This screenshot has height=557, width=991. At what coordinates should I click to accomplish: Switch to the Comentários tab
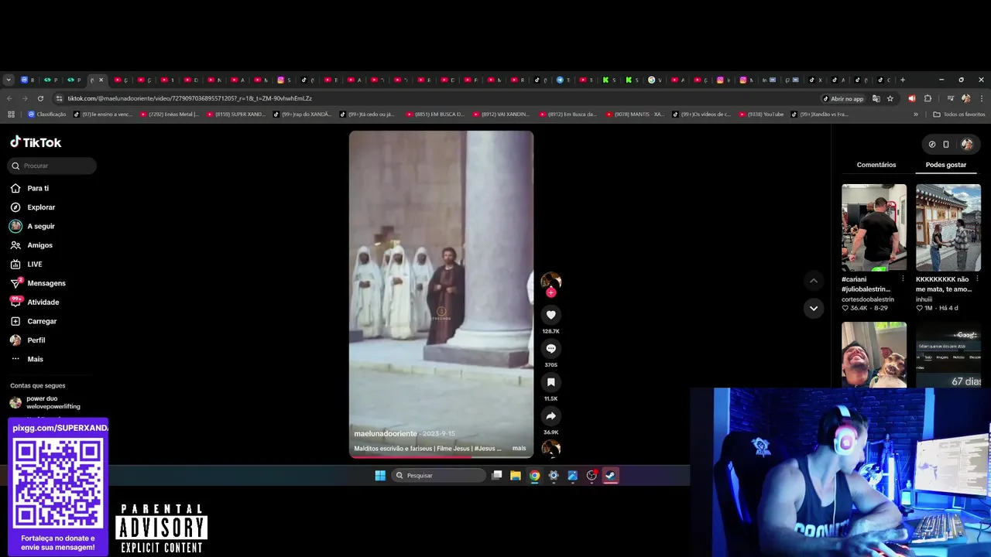pyautogui.click(x=876, y=165)
